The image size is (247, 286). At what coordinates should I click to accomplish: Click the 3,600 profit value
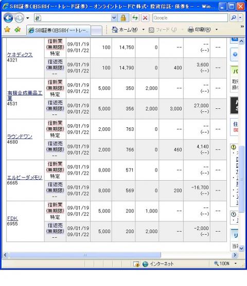pos(203,65)
